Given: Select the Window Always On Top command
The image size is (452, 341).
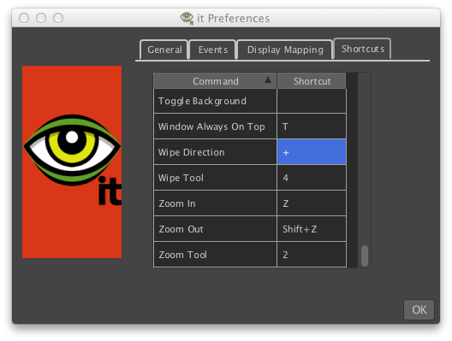Looking at the screenshot, I should pos(215,126).
